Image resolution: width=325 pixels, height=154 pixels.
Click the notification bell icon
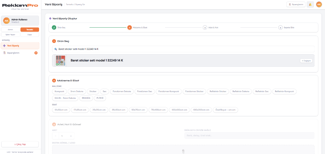(x=310, y=4)
